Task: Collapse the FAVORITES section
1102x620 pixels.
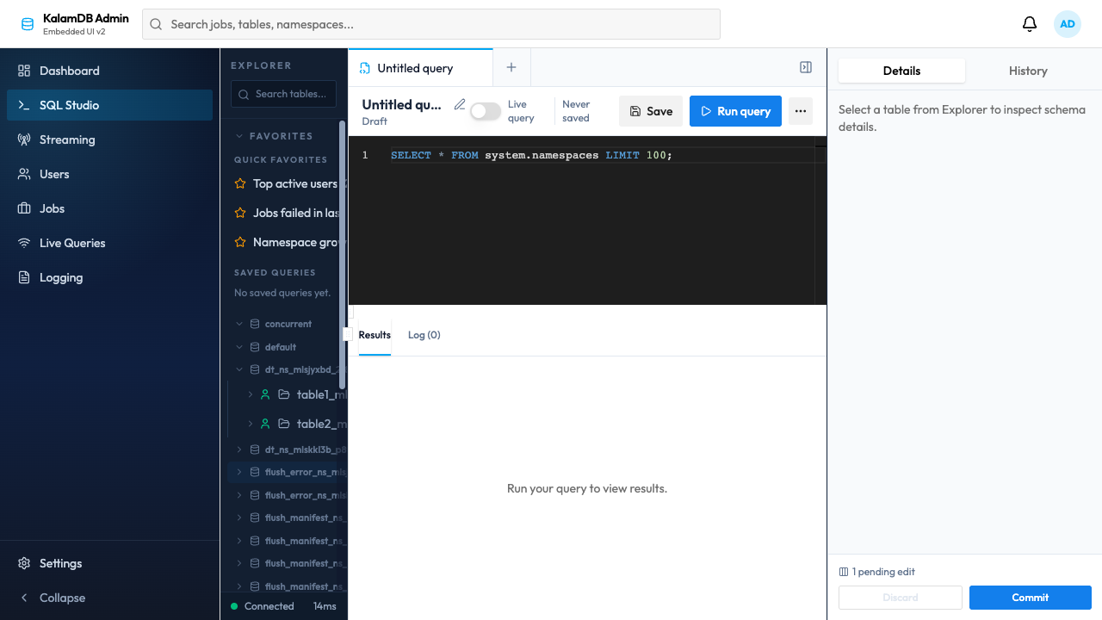Action: (239, 135)
